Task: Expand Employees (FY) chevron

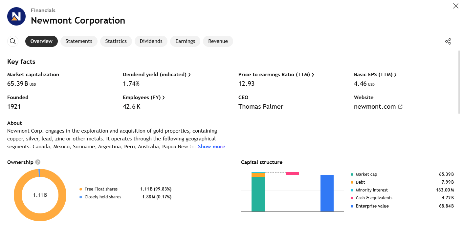Action: click(164, 98)
